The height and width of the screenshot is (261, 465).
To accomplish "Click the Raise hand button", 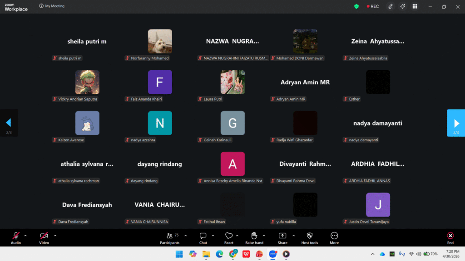I will 254,238.
